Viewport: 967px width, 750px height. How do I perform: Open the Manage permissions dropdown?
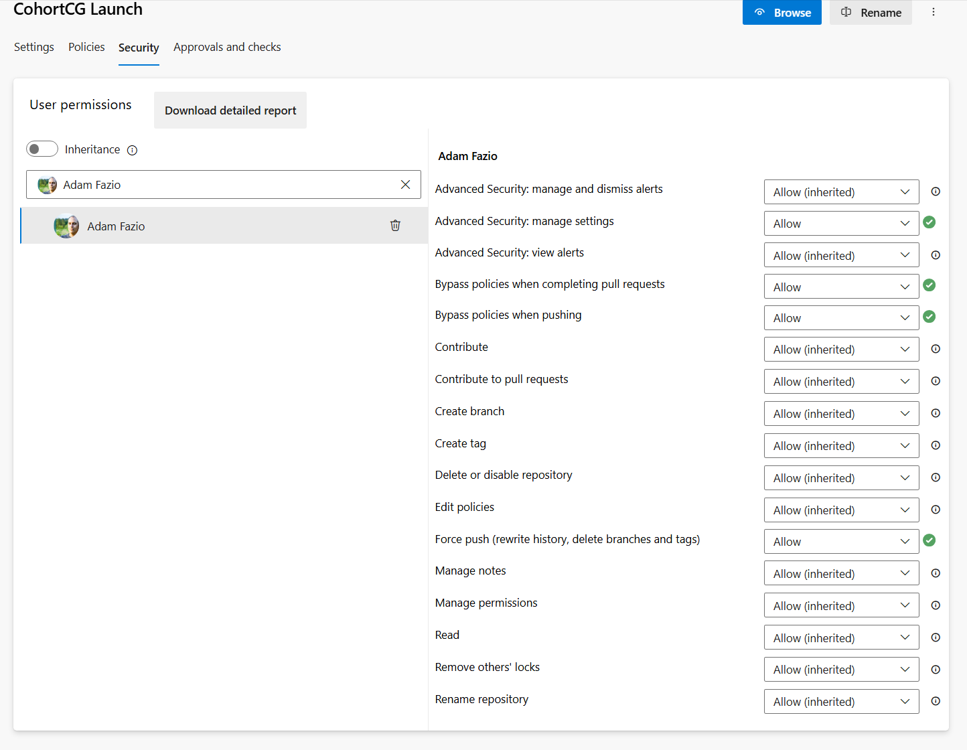pyautogui.click(x=841, y=606)
